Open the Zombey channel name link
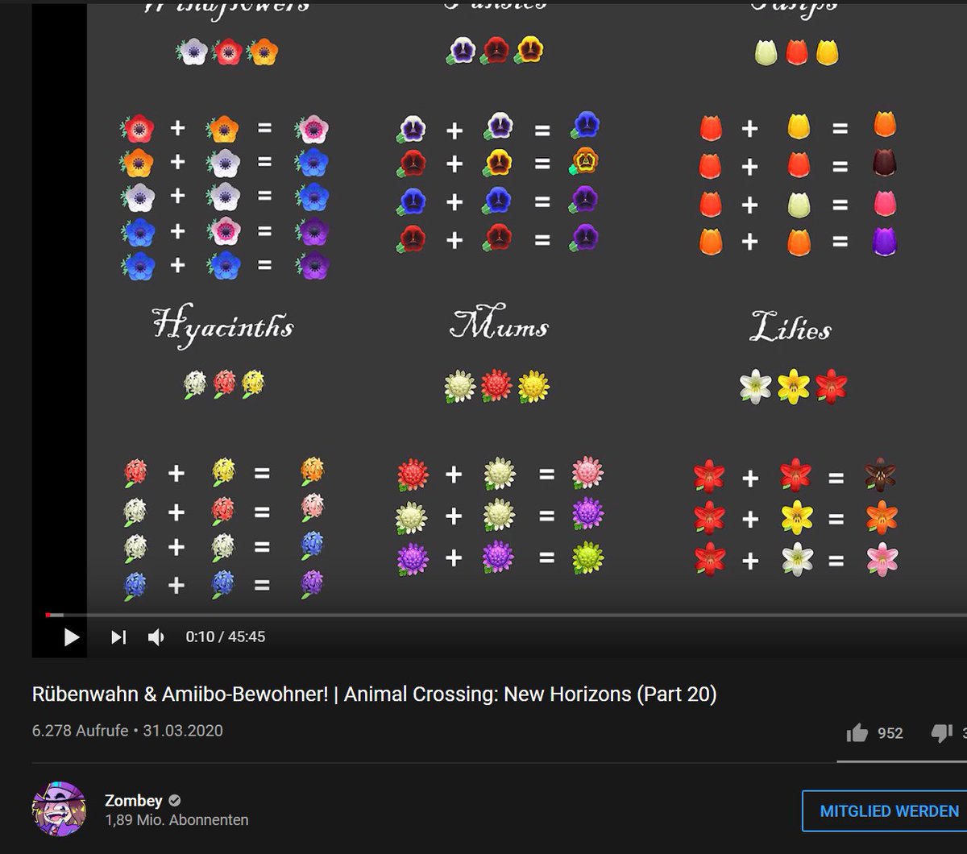The height and width of the screenshot is (854, 967). [134, 801]
